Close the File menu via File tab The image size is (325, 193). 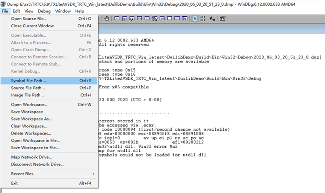[x=5, y=11]
